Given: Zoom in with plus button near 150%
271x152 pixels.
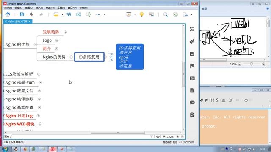Looking at the screenshot, I should coord(177,136).
